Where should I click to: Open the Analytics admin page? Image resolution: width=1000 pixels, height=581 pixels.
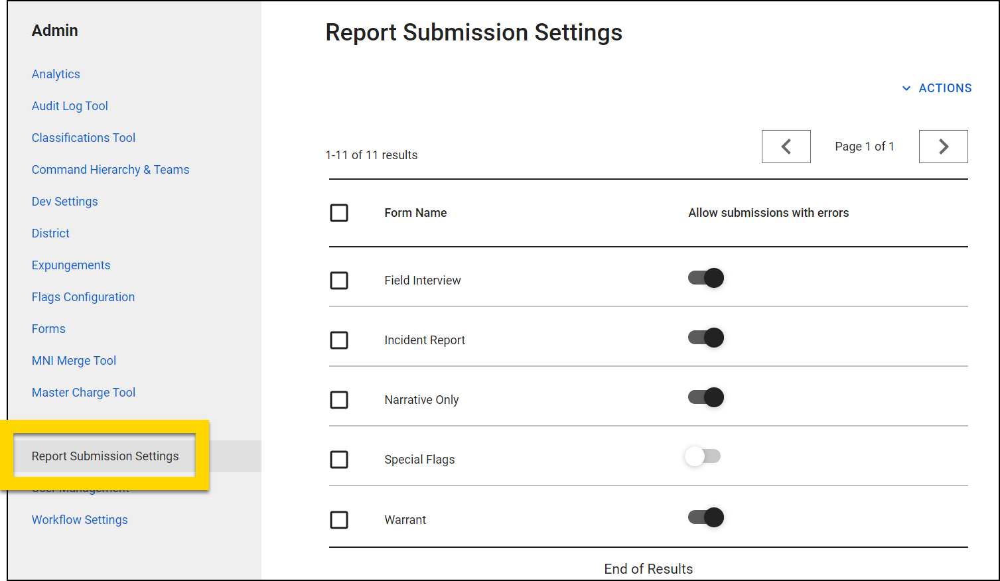click(x=56, y=74)
